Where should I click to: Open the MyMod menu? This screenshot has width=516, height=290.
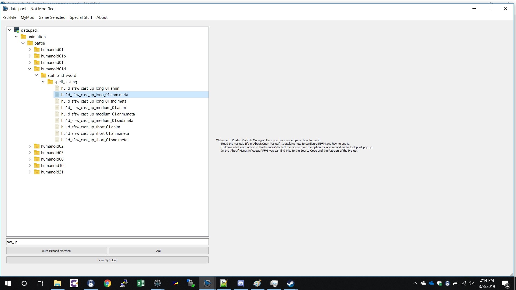click(x=27, y=17)
